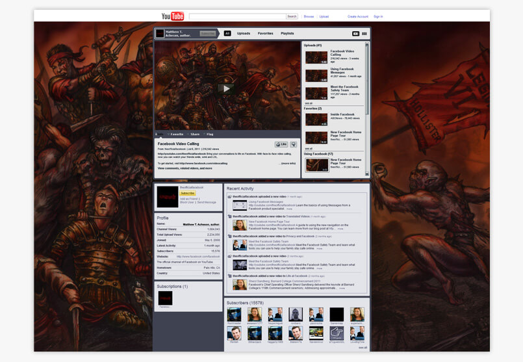Click Block User link
This screenshot has width=523, height=362.
(x=187, y=202)
